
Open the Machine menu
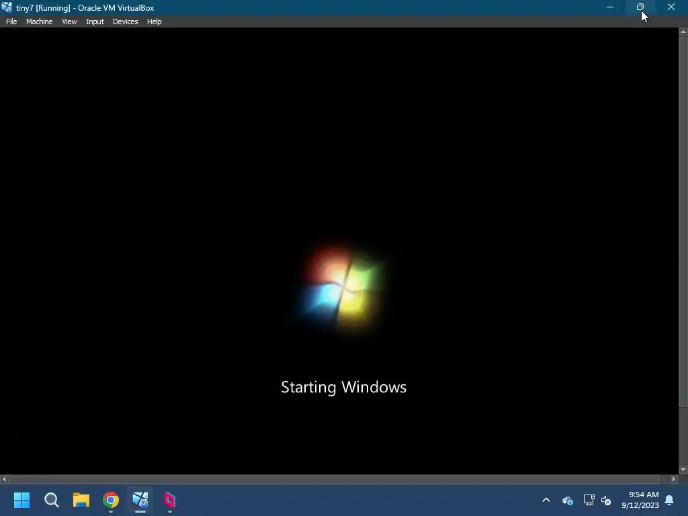(x=40, y=21)
